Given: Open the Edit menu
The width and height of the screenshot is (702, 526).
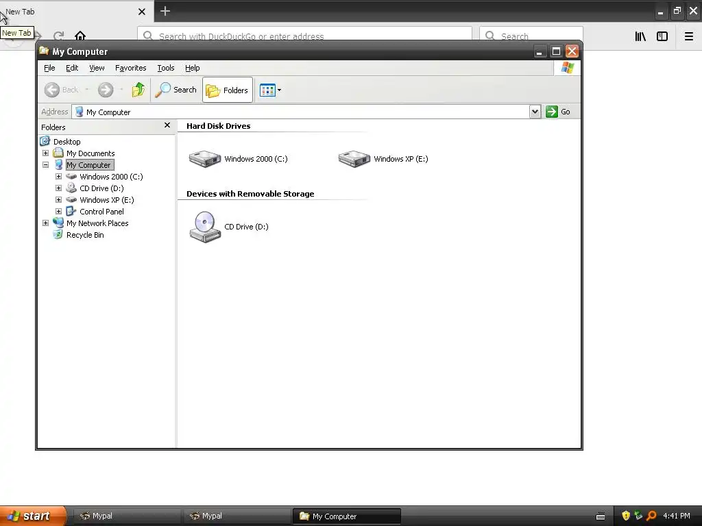Looking at the screenshot, I should pyautogui.click(x=71, y=68).
